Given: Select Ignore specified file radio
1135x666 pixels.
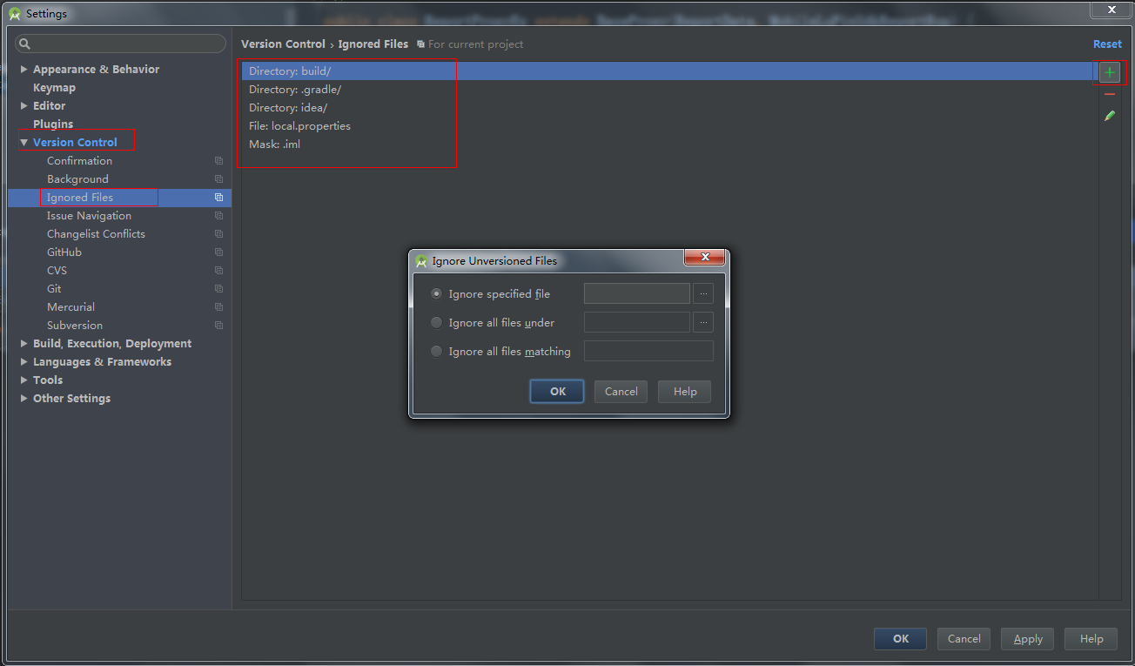Looking at the screenshot, I should click(x=437, y=294).
